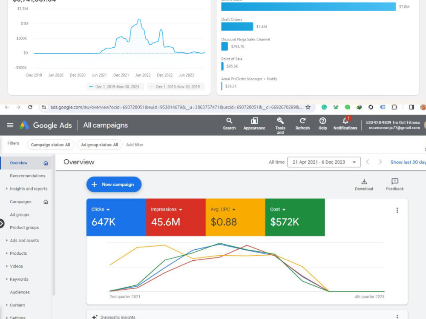Click the Campaign status: All filter chip

pos(51,145)
